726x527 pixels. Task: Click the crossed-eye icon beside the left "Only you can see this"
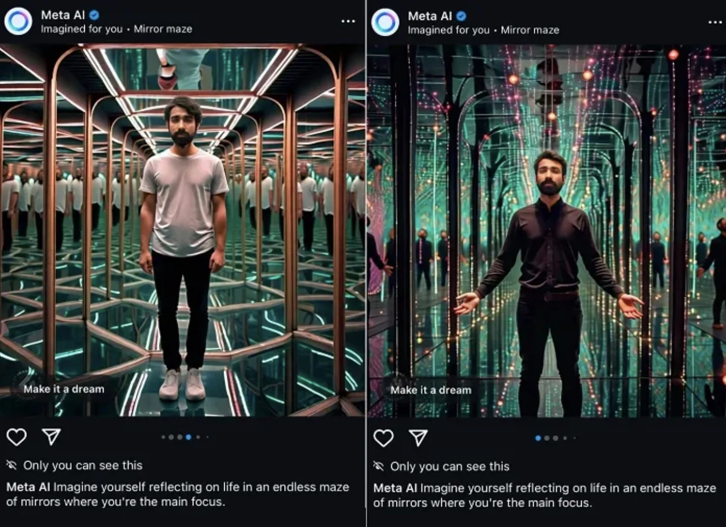[11, 465]
